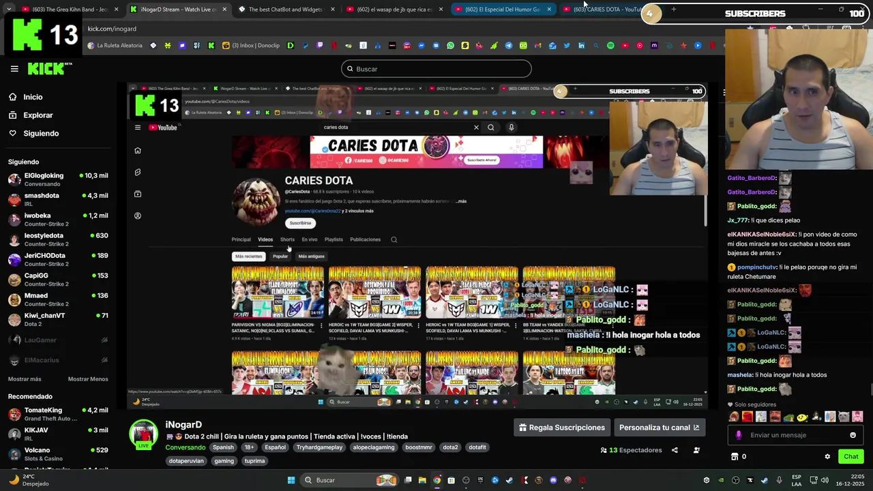Click the Regala Suscripciones button
Screen dimensions: 873x491
(x=562, y=428)
